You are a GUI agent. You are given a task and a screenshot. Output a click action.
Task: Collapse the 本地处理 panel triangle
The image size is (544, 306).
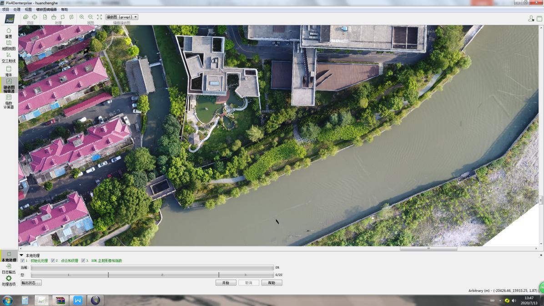click(x=21, y=256)
